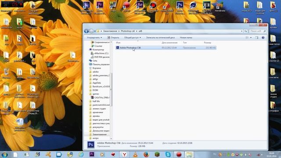Open Internet Explorer from the taskbar

click(81, 154)
